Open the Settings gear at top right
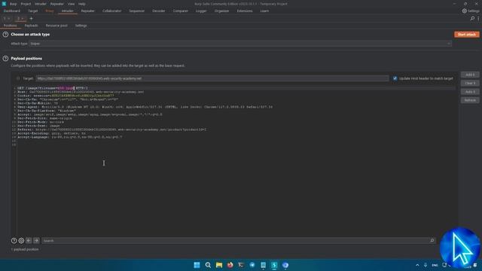Screen dimensions: 482x271 pyautogui.click(x=471, y=11)
